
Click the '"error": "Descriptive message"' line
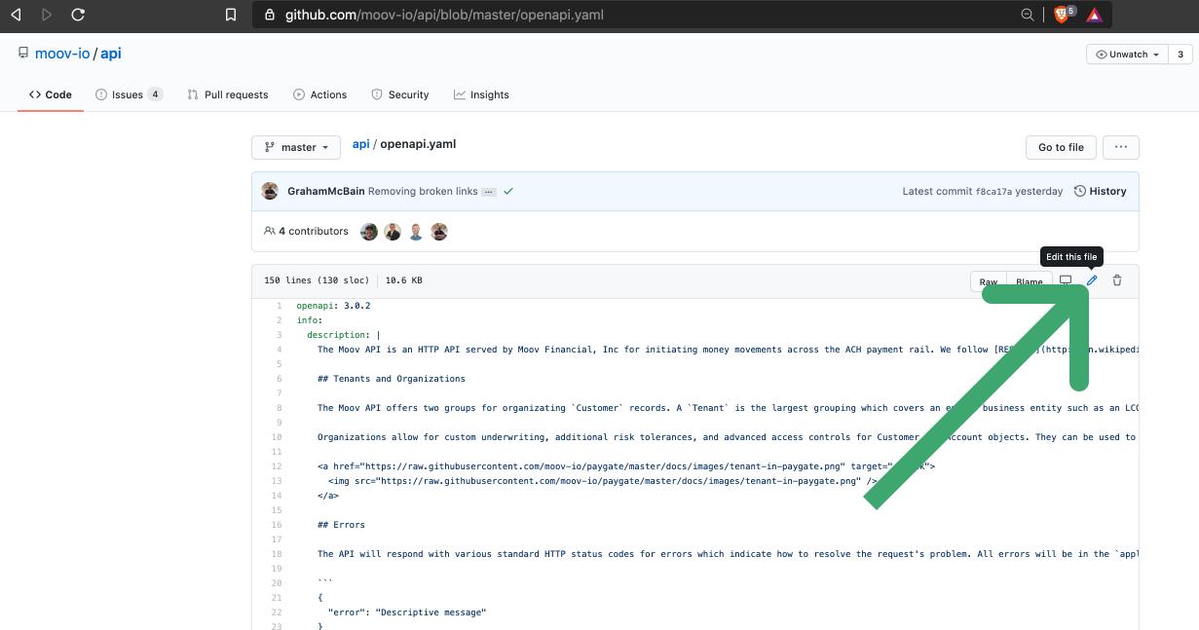(407, 611)
